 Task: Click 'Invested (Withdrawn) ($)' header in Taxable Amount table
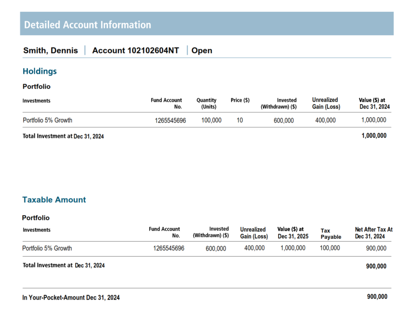pos(211,232)
